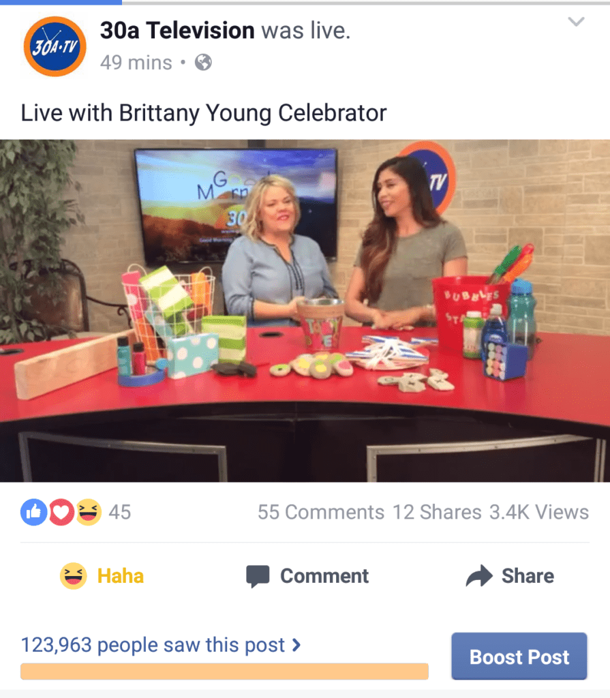Expand post options chevron at top right
This screenshot has height=698, width=610.
point(576,21)
